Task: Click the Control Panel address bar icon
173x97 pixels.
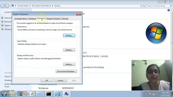Action: point(13,6)
